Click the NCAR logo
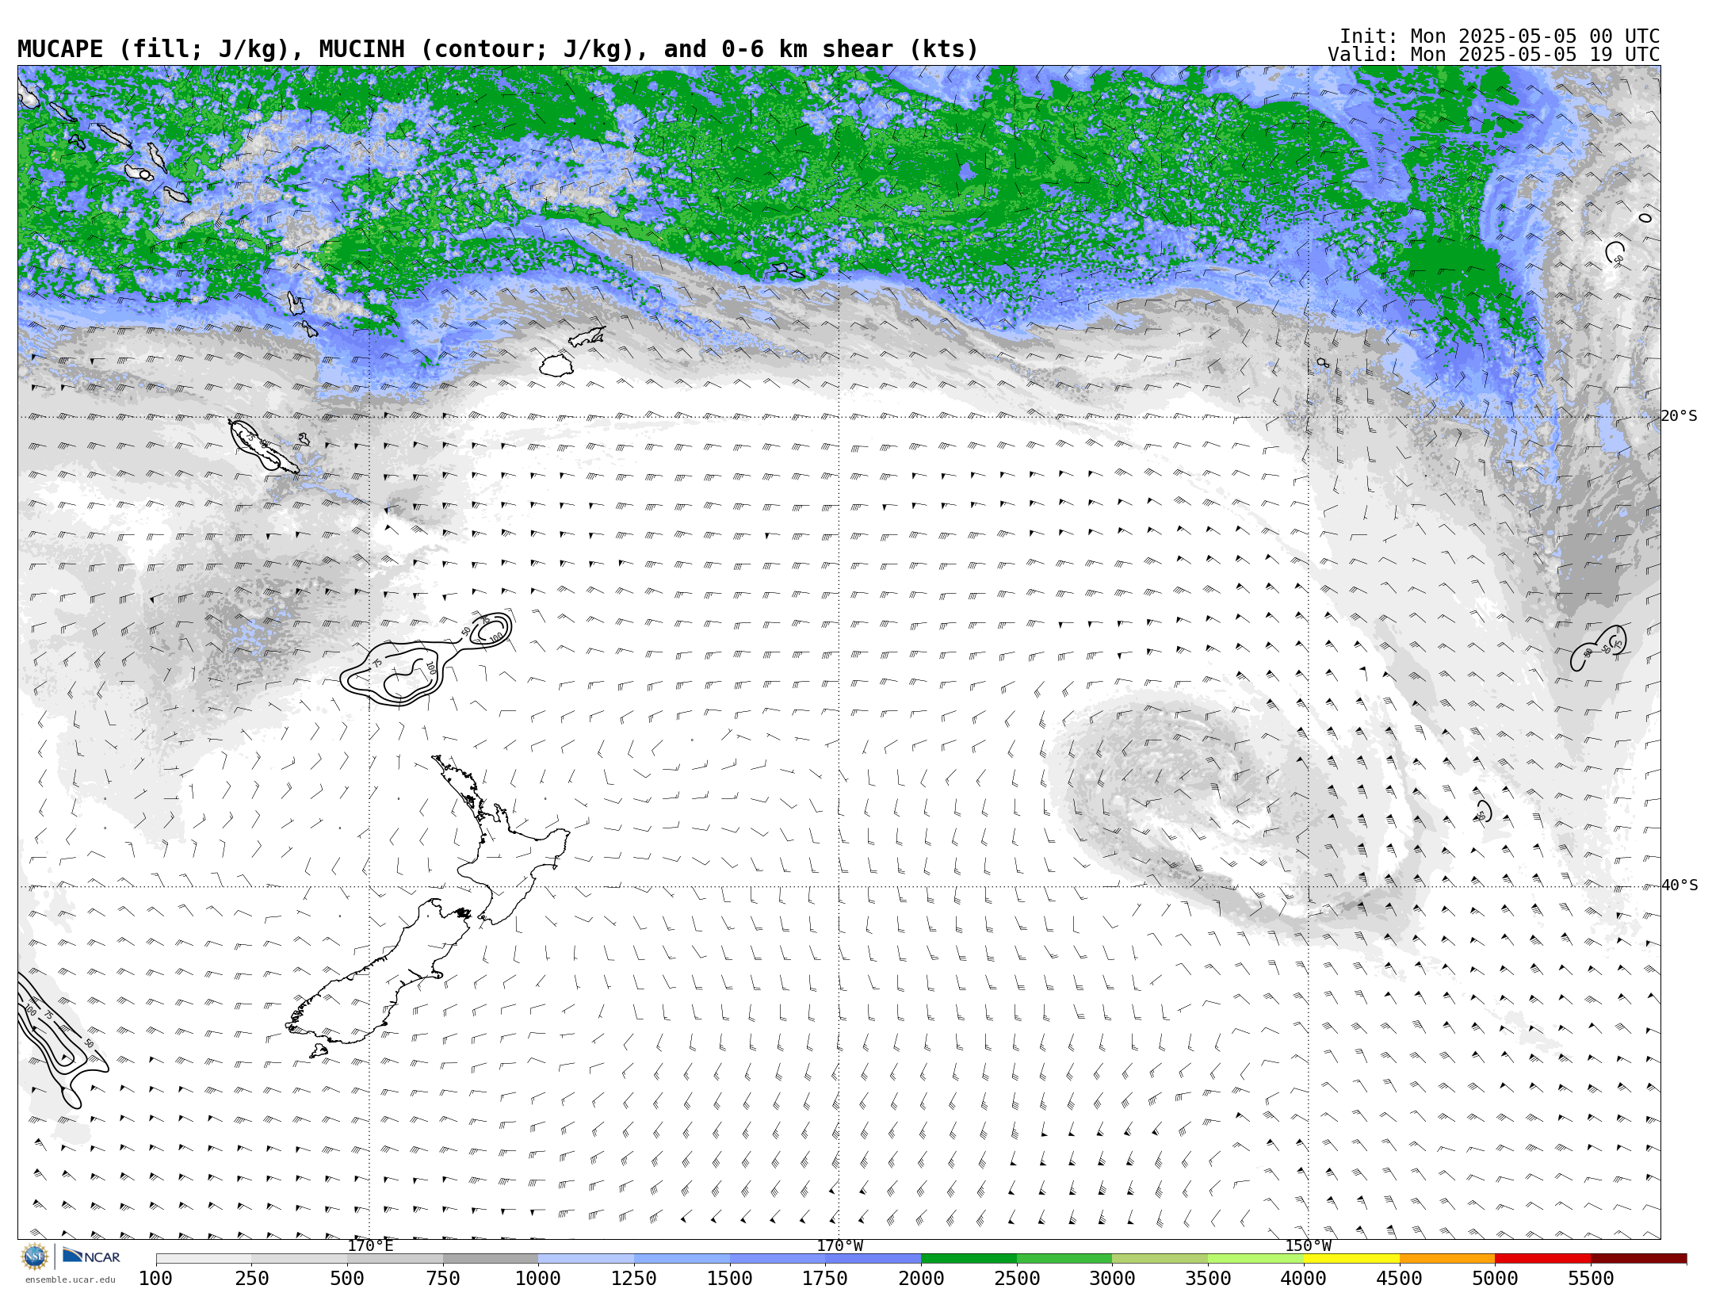This screenshot has width=1712, height=1289. point(91,1256)
